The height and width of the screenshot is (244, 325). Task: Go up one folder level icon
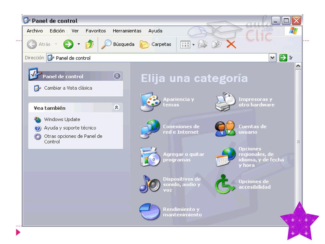pyautogui.click(x=90, y=44)
